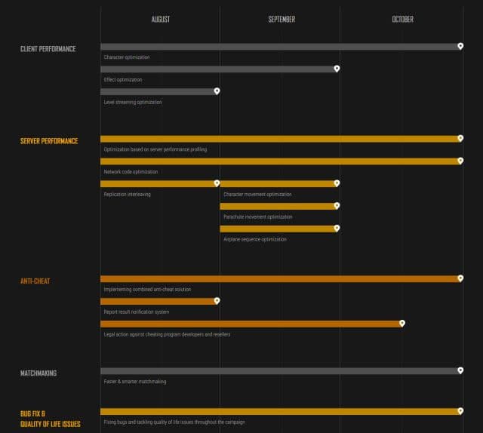Viewport: 483px width, 433px height.
Task: Click the OCTOBER month header
Action: pyautogui.click(x=402, y=20)
